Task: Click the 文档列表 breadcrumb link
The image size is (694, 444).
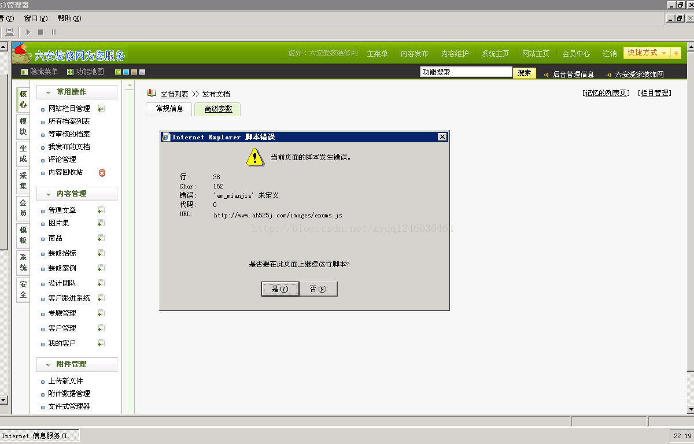Action: coord(175,94)
